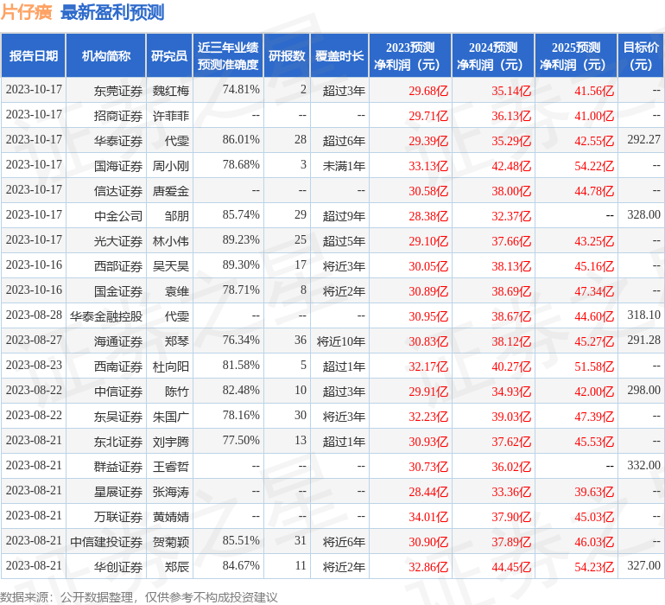The image size is (665, 605).
Task: Click the 研报数 column header
Action: coord(287,55)
